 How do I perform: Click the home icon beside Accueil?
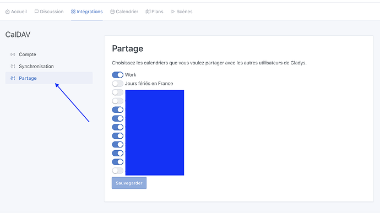(x=8, y=12)
